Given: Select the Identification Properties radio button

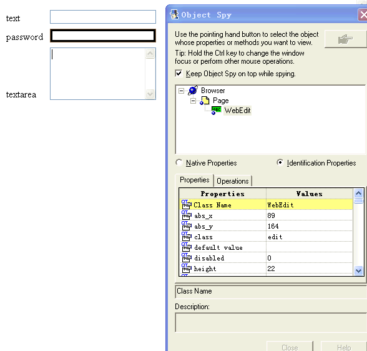Looking at the screenshot, I should click(280, 162).
